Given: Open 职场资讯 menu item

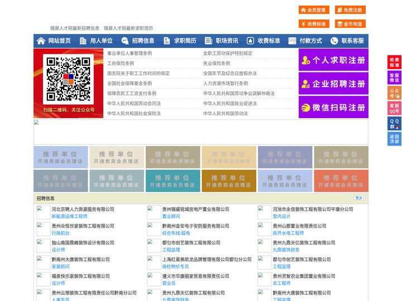Looking at the screenshot, I should pyautogui.click(x=227, y=41).
